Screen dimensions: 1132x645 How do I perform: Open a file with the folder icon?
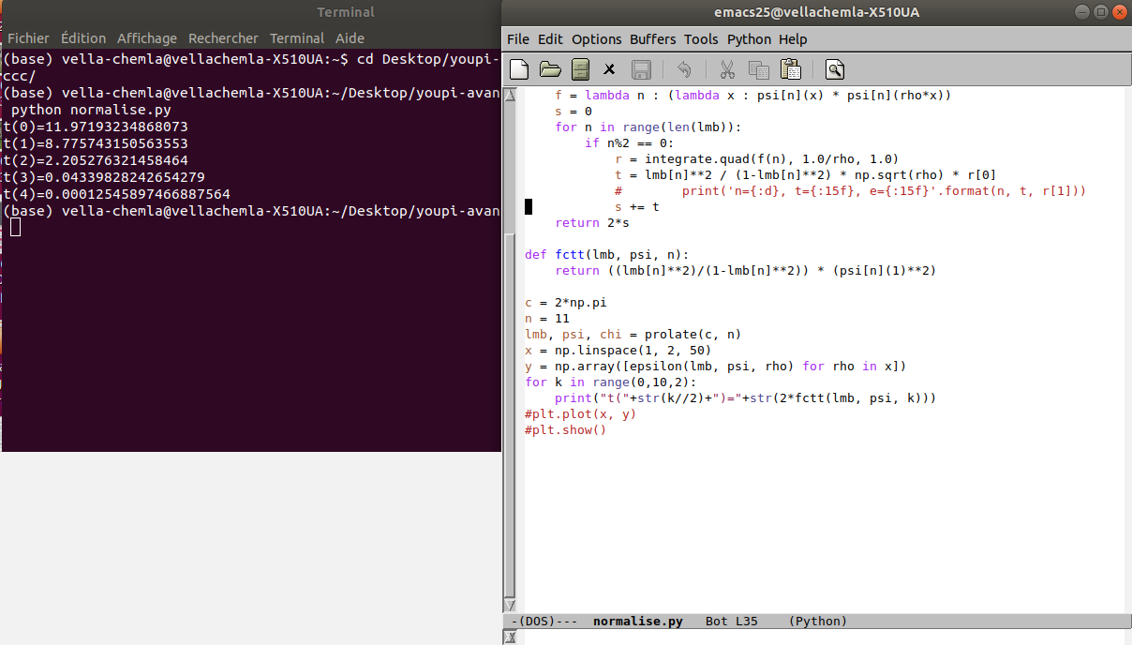(x=550, y=69)
